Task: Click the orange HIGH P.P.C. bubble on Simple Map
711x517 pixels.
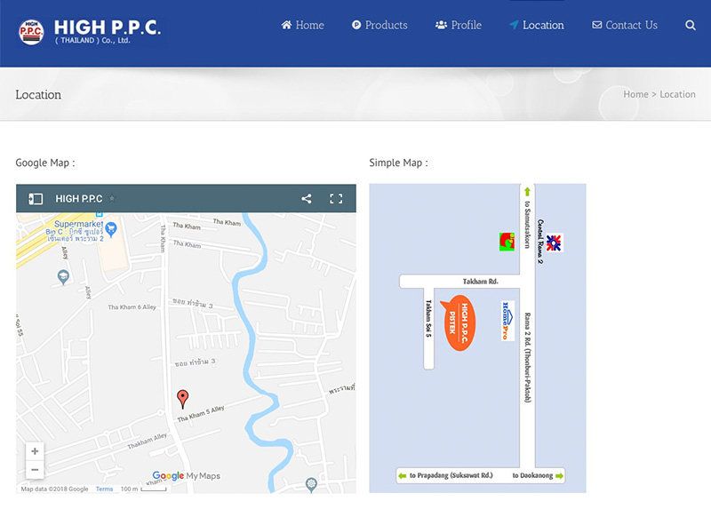Action: (x=460, y=322)
